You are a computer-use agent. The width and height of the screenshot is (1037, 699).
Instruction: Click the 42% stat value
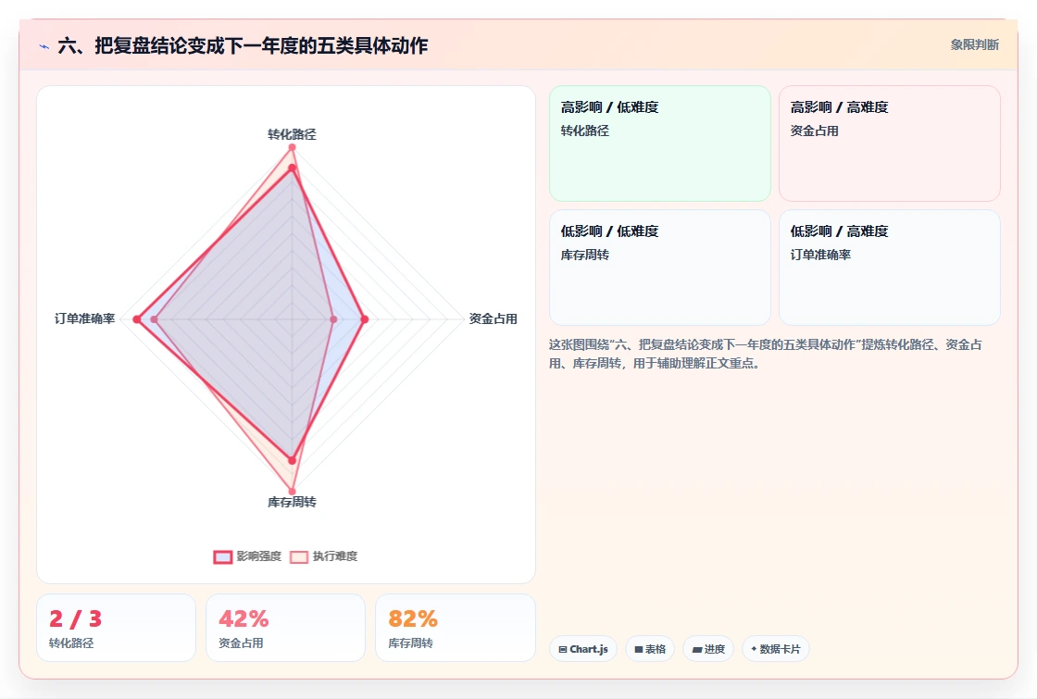[244, 619]
